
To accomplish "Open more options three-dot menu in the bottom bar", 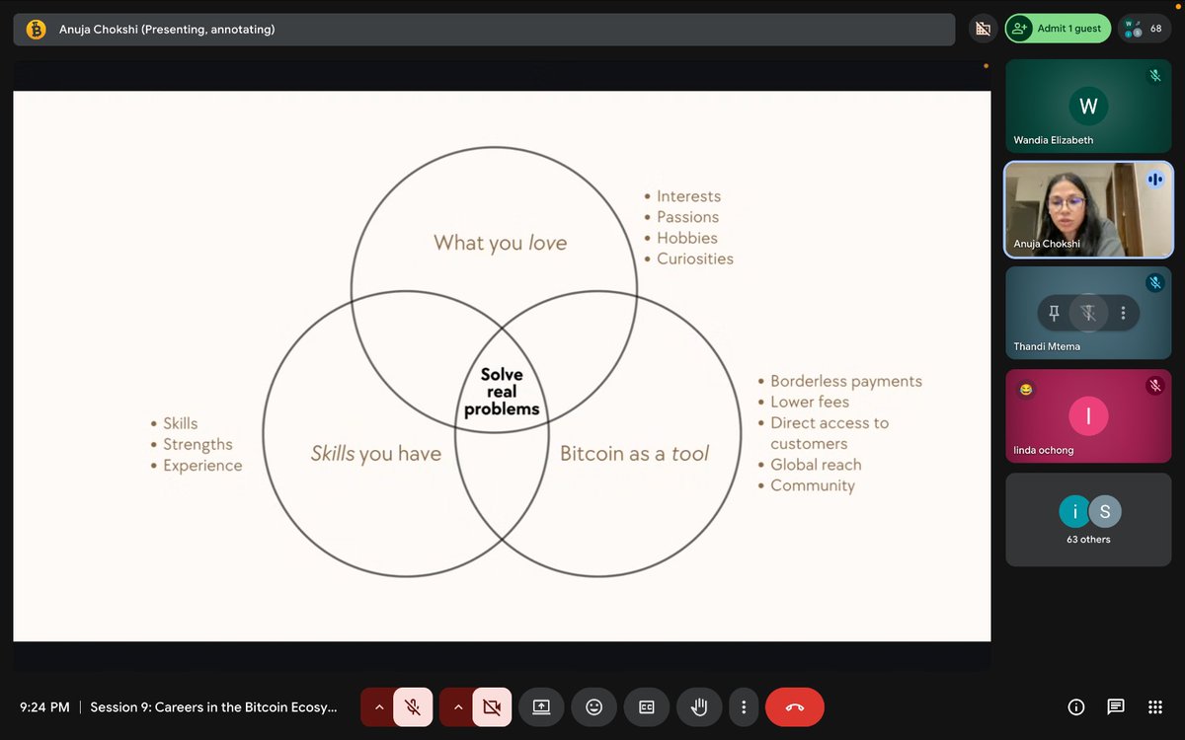I will point(744,707).
